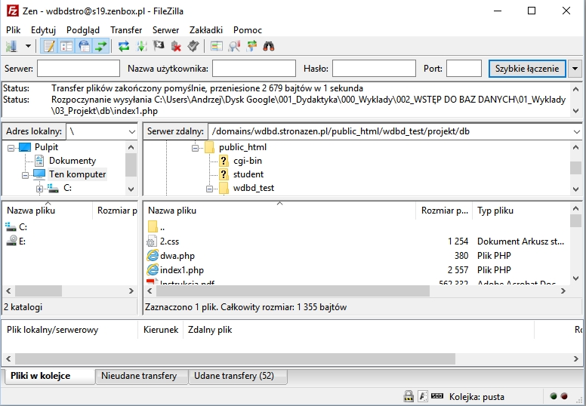Toggle directory comparison
This screenshot has width=586, height=406.
[x=234, y=46]
